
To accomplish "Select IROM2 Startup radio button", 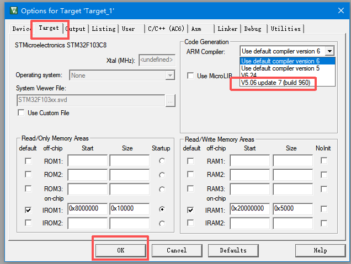I will [162, 224].
